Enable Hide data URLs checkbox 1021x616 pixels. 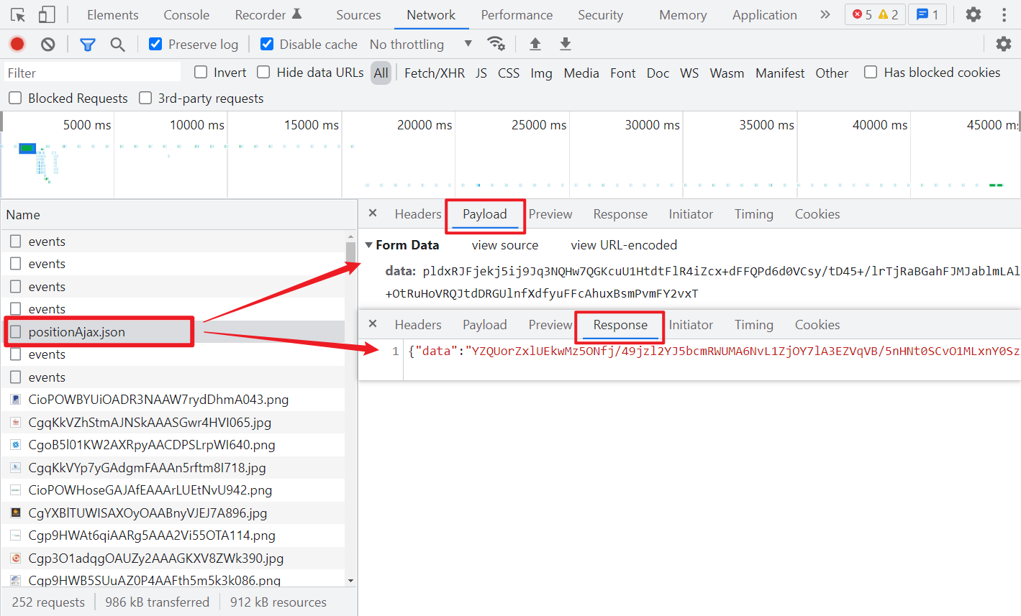pyautogui.click(x=263, y=72)
